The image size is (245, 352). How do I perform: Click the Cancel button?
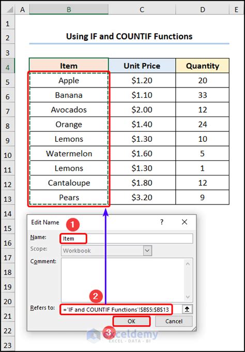(x=174, y=321)
